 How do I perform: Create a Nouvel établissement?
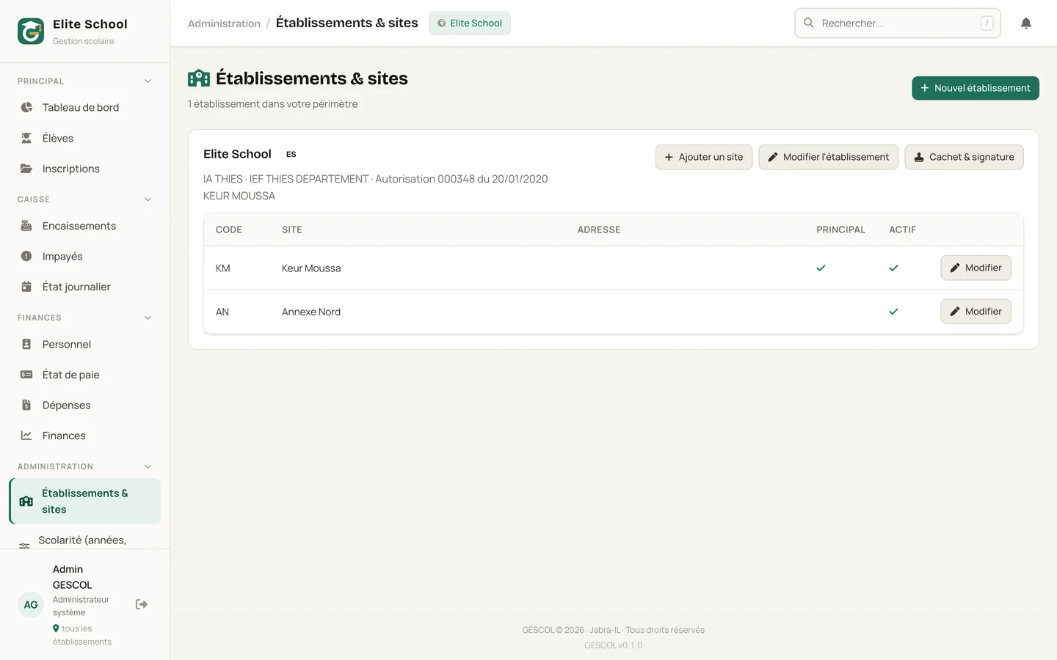(976, 88)
